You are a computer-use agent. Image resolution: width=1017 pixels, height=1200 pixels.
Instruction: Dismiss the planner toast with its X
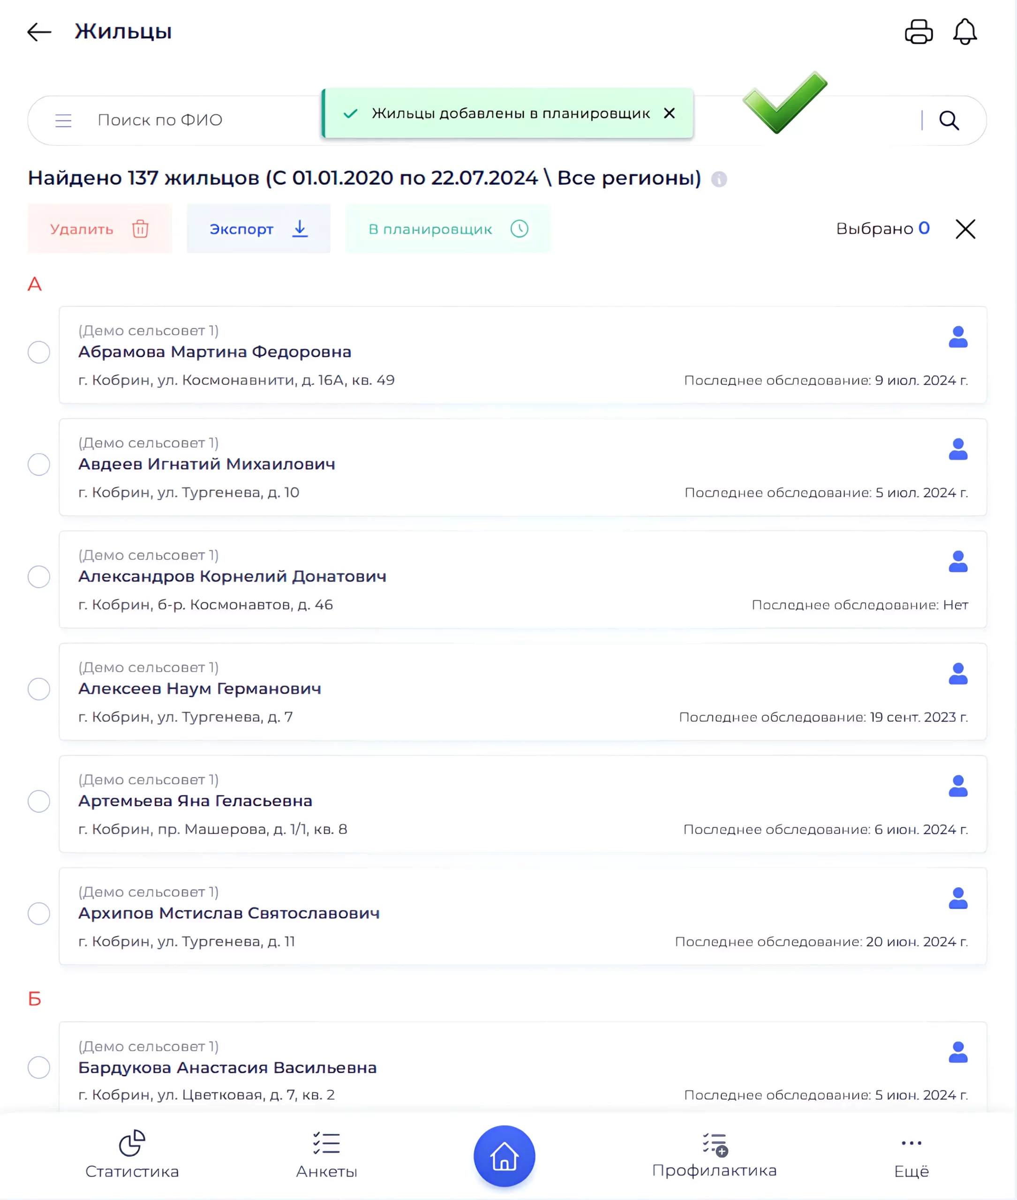pyautogui.click(x=669, y=113)
